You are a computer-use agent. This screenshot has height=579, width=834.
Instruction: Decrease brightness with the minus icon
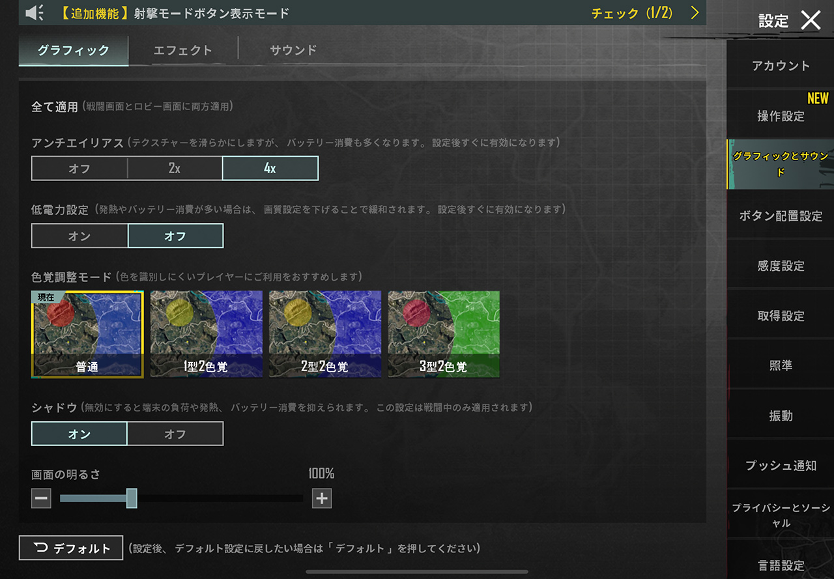coord(41,499)
